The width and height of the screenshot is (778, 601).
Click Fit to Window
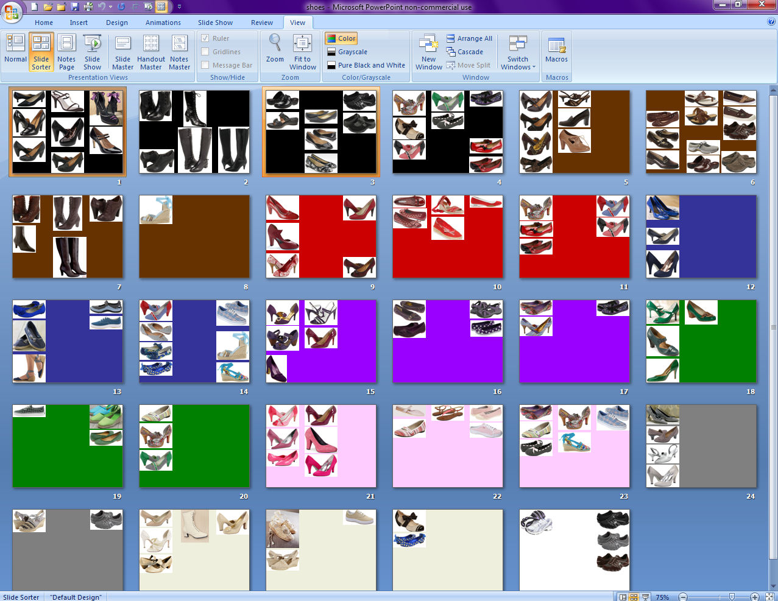(x=302, y=51)
